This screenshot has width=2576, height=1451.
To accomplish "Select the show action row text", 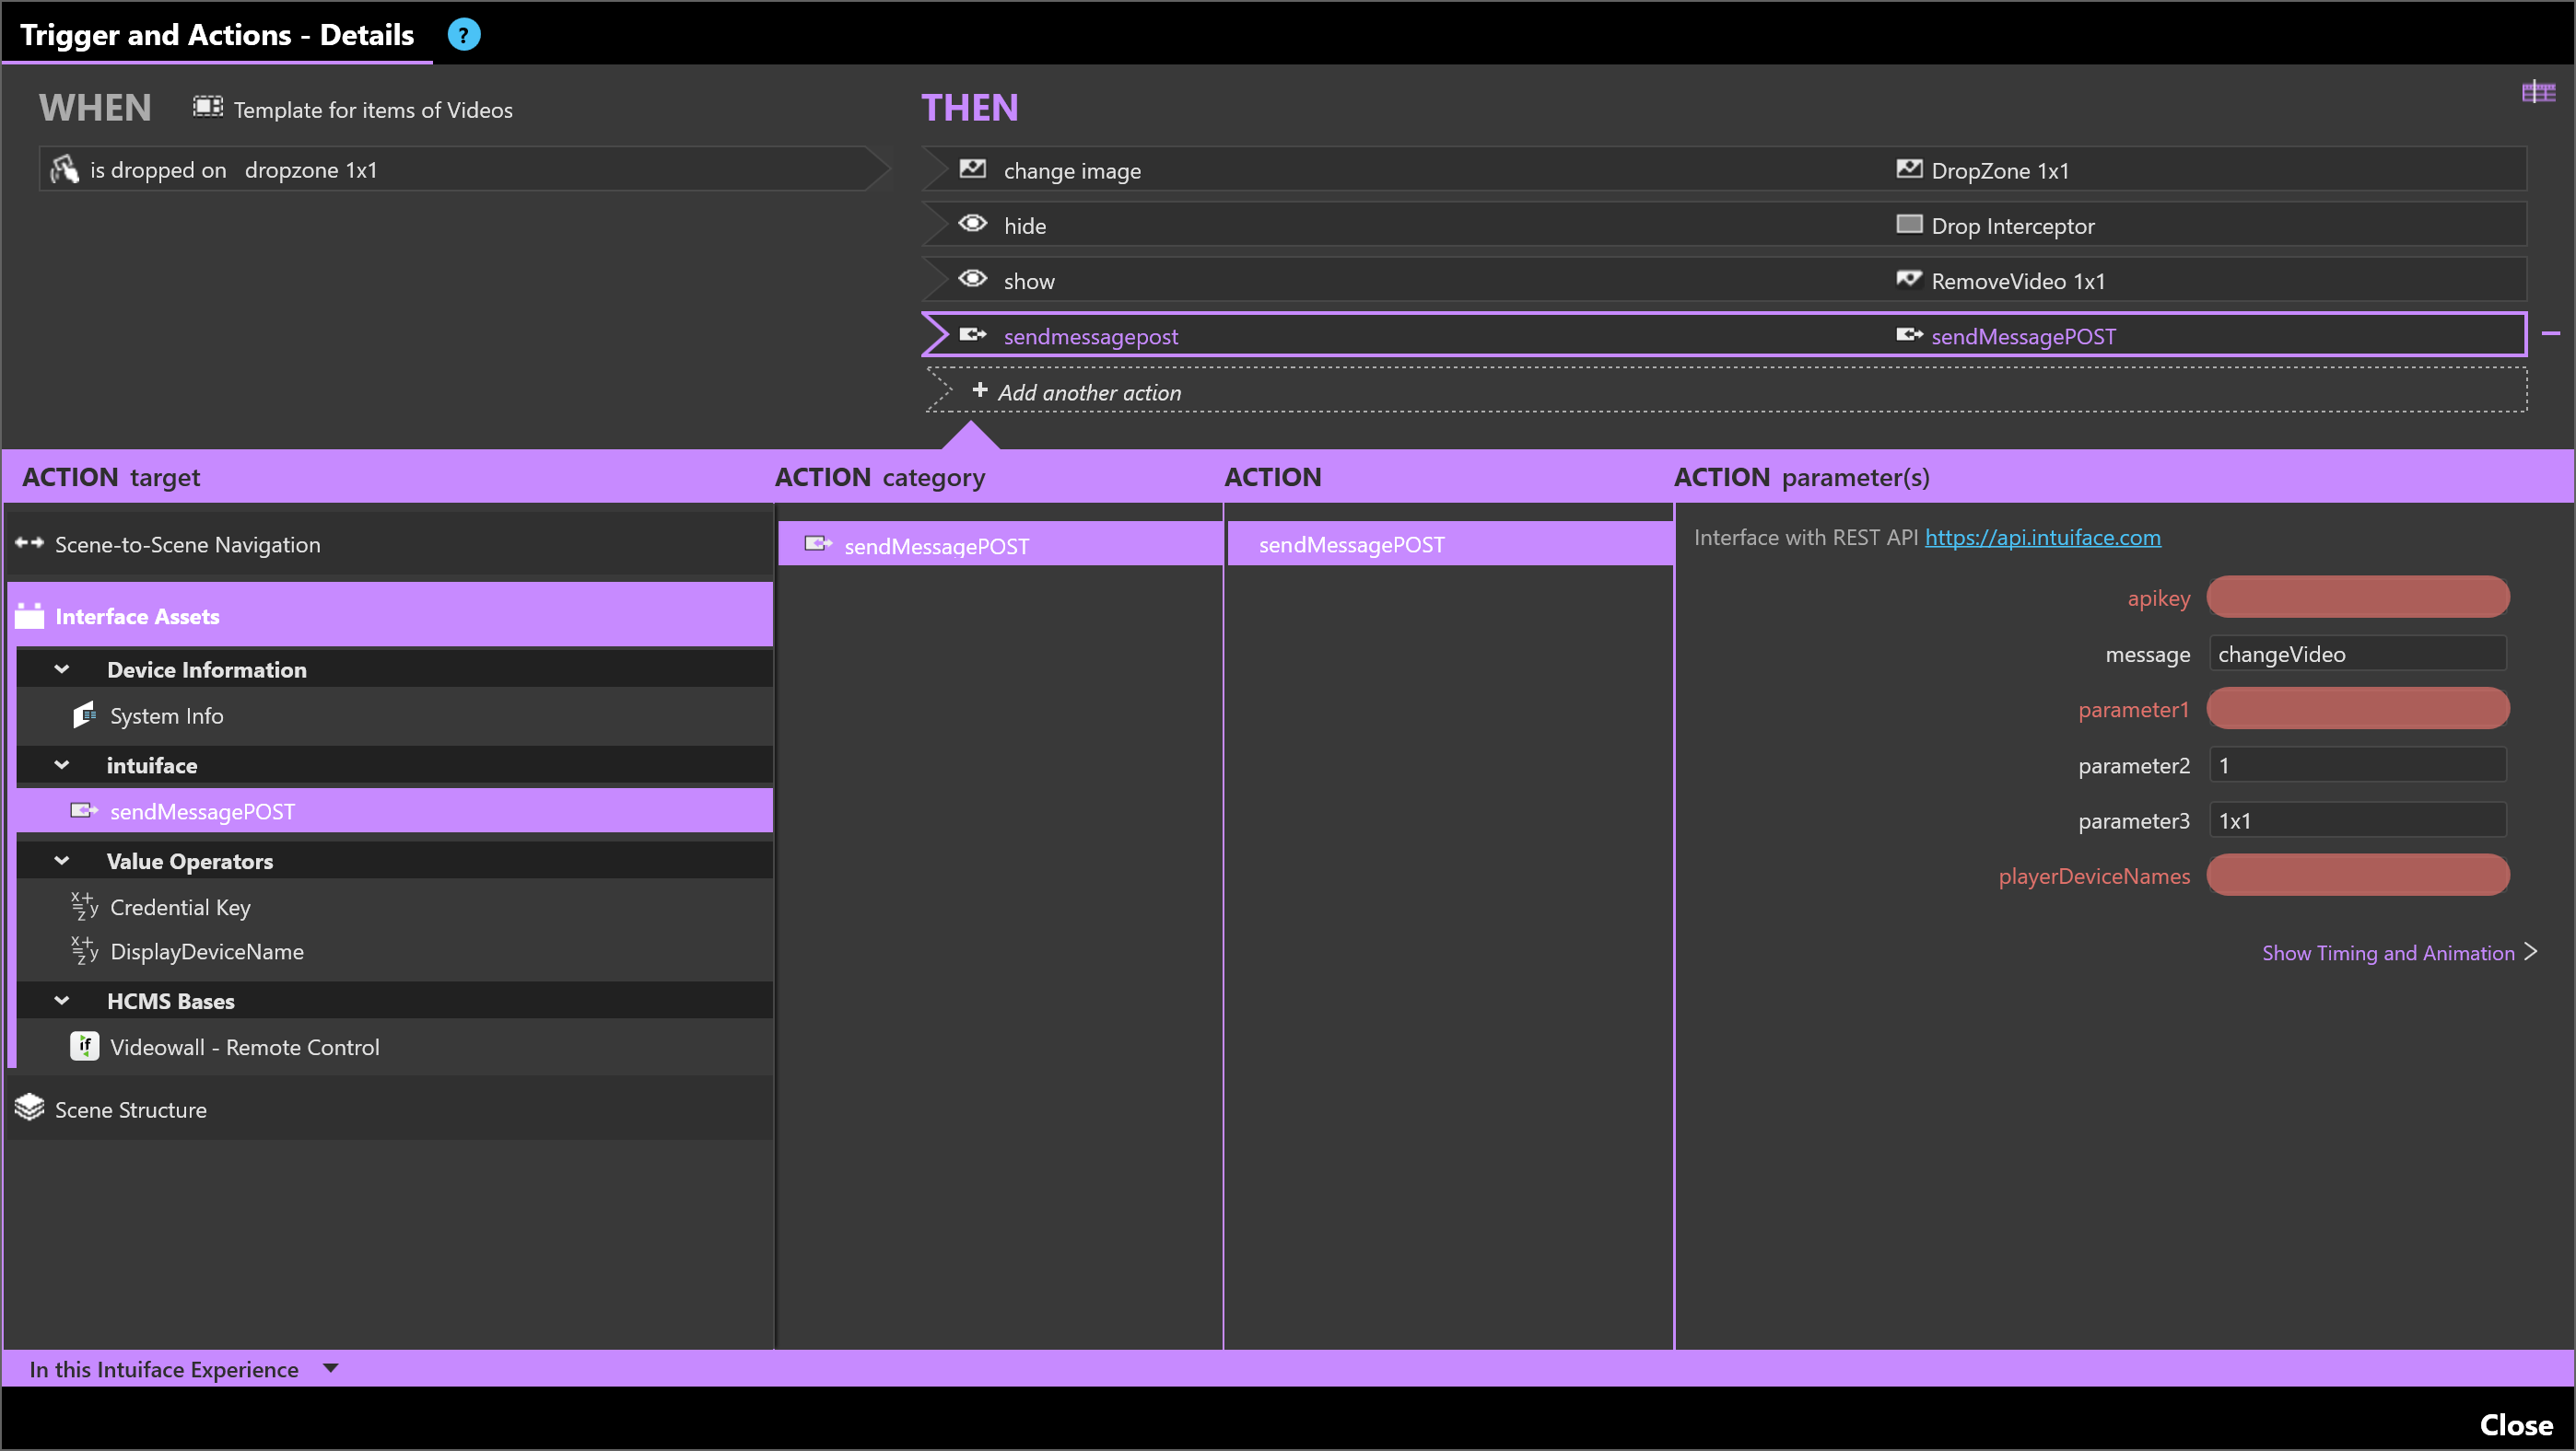I will tap(1029, 281).
